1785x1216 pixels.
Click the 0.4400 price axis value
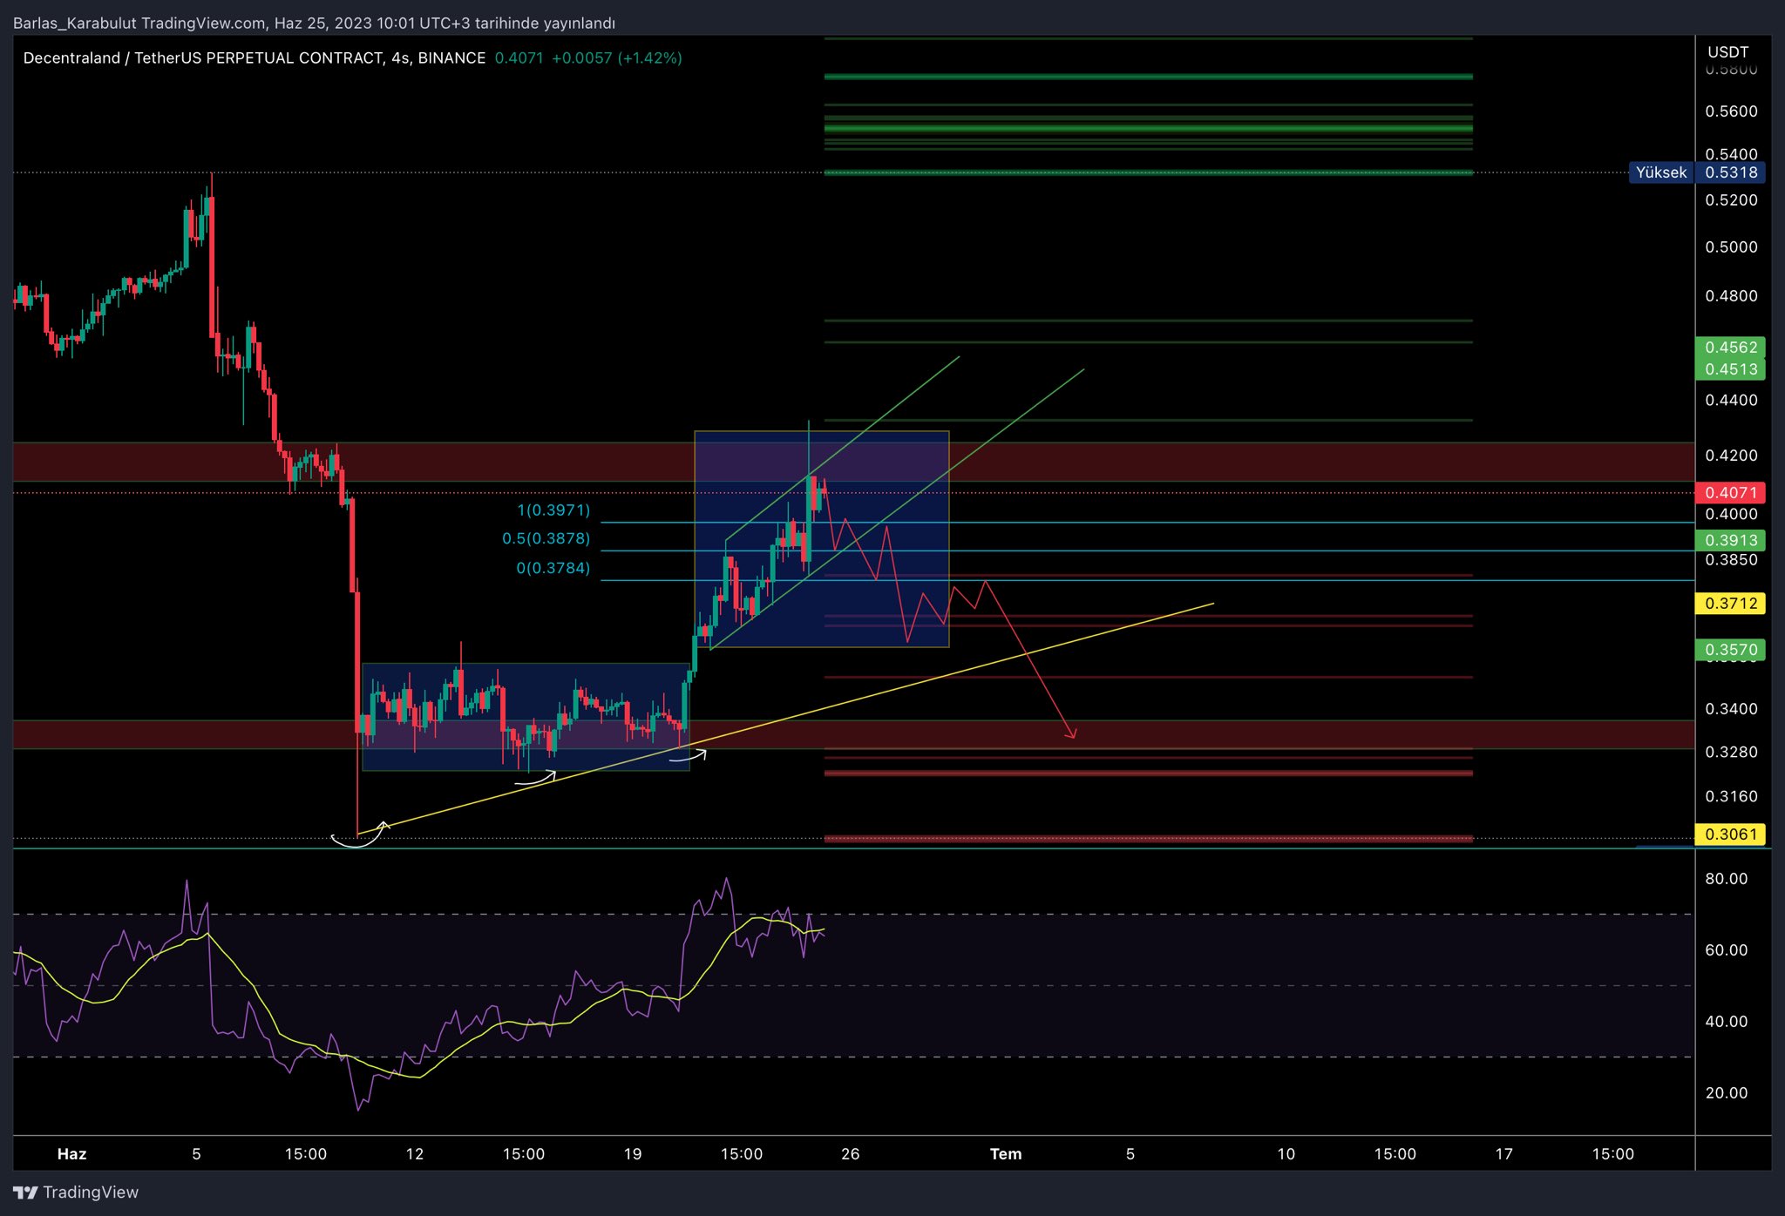click(1731, 401)
